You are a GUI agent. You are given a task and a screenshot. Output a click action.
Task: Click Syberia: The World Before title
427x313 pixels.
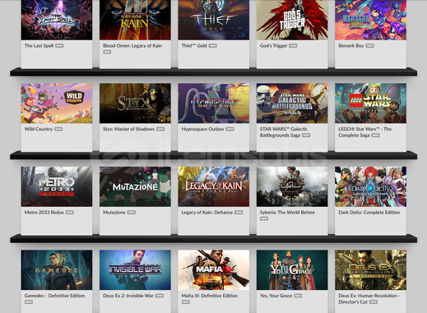pos(287,213)
